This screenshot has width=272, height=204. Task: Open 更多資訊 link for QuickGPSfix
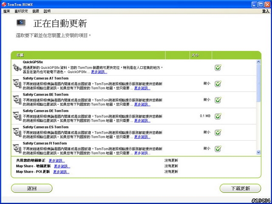(x=99, y=72)
